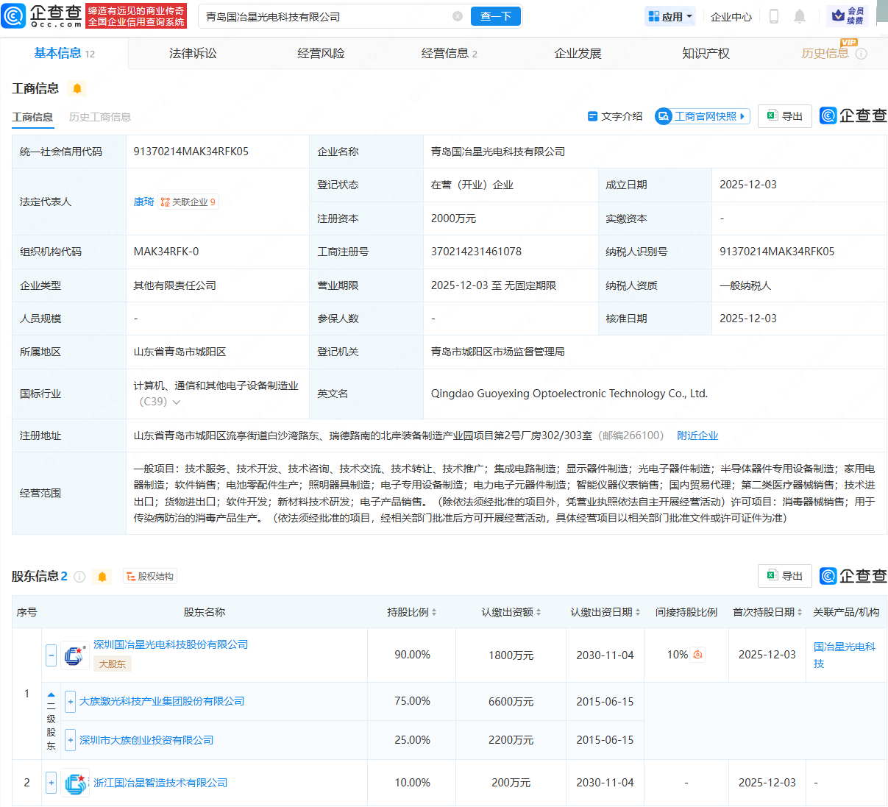Viewport: 888px width, 807px height.
Task: Sort by 认缴出资额 column
Action: click(x=511, y=612)
